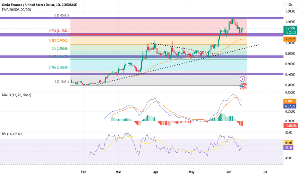Click the orange EMA value label 1.07375
Viewport: 299px width, 176px height.
(290, 39)
